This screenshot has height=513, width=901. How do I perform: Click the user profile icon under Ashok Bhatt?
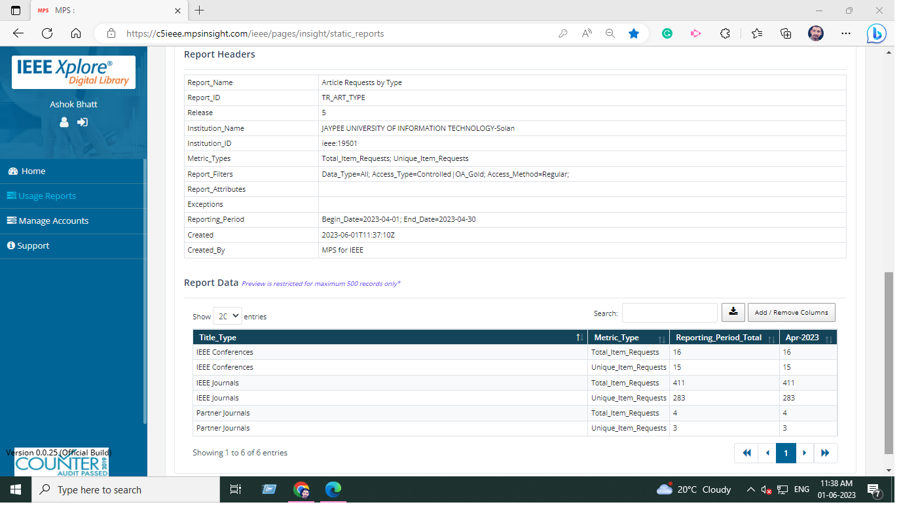tap(64, 122)
